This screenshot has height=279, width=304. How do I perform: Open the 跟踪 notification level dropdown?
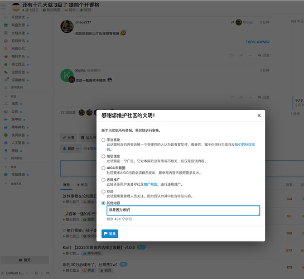[71, 149]
